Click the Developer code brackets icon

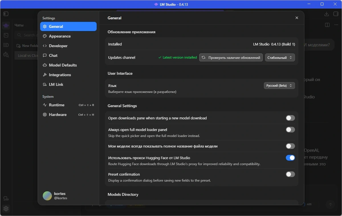click(45, 46)
